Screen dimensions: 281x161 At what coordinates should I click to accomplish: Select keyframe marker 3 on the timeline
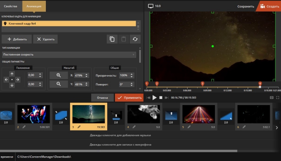[x=202, y=84]
